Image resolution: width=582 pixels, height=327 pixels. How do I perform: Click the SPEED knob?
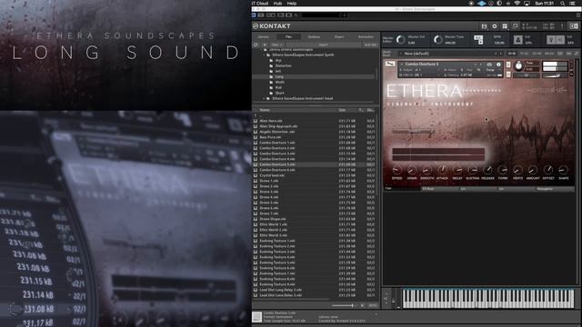pos(396,170)
